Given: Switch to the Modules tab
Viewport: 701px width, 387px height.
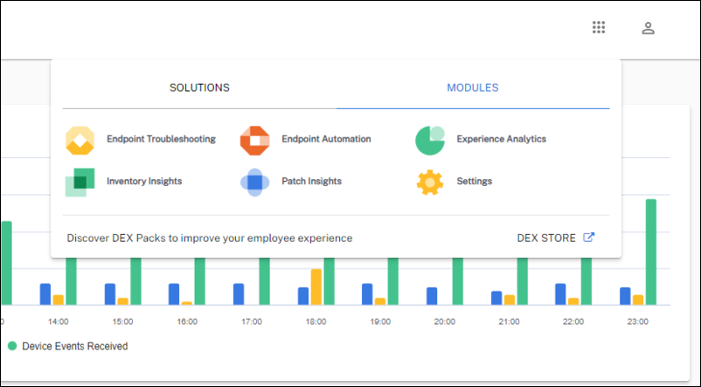Looking at the screenshot, I should point(472,87).
